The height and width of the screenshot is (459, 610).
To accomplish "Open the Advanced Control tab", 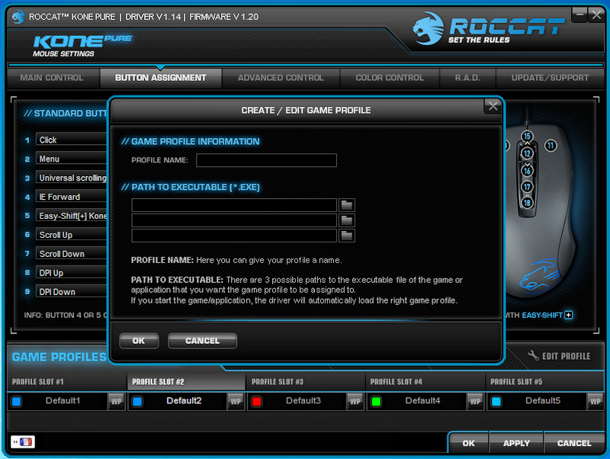I will (281, 78).
